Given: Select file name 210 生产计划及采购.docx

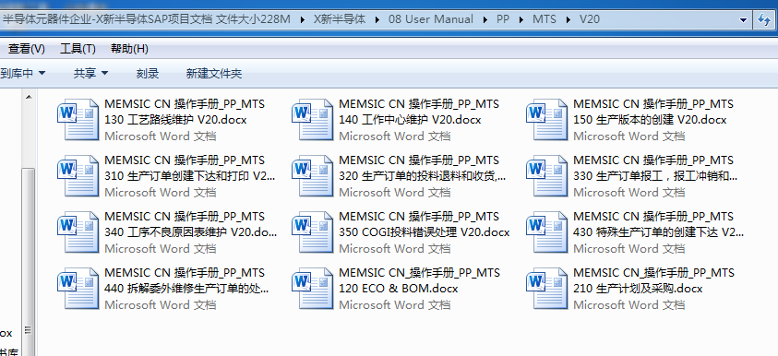Looking at the screenshot, I should (x=654, y=280).
